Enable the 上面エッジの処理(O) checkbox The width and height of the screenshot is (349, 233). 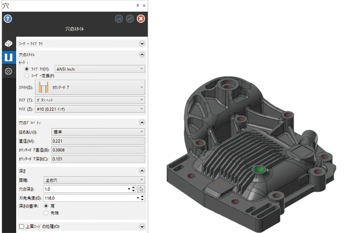(x=22, y=227)
